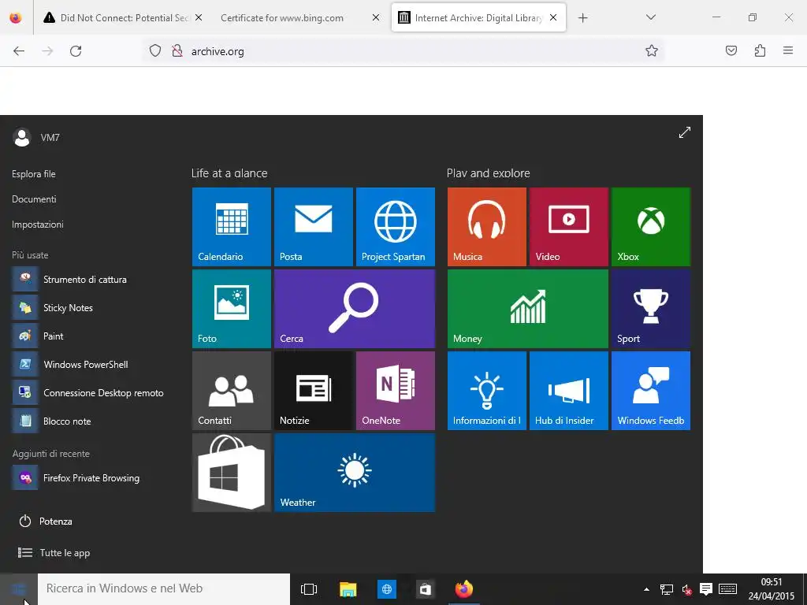Close the Certificate for www.bing.com tab
The height and width of the screenshot is (605, 807).
[x=376, y=18]
